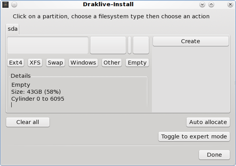Screen dimensions: 236x166
Task: Click the round sticky button beside window icon
Action: pos(14,5)
